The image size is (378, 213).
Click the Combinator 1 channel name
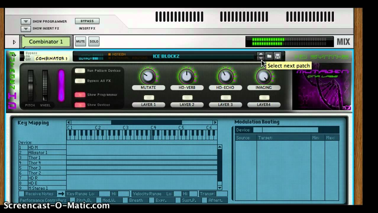click(46, 42)
